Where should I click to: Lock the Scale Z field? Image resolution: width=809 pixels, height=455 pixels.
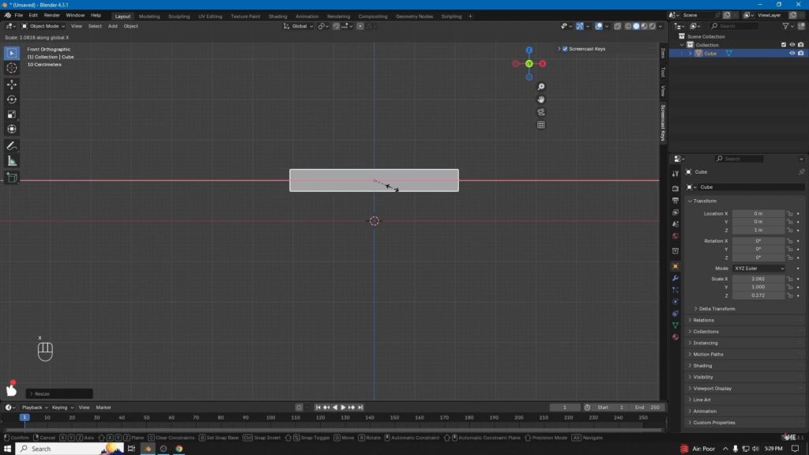pos(790,295)
